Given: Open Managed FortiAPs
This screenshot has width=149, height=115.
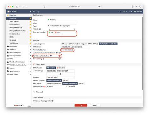Looking at the screenshot, I should click(x=16, y=28).
